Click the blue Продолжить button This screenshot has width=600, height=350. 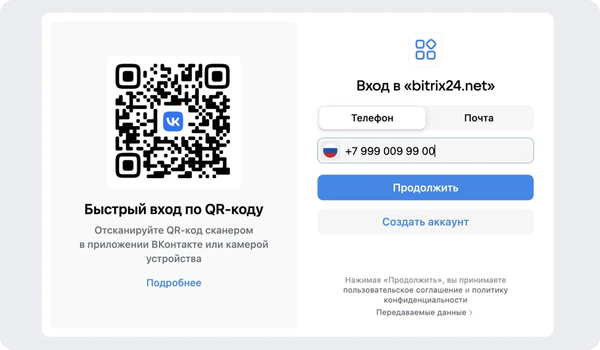click(425, 187)
